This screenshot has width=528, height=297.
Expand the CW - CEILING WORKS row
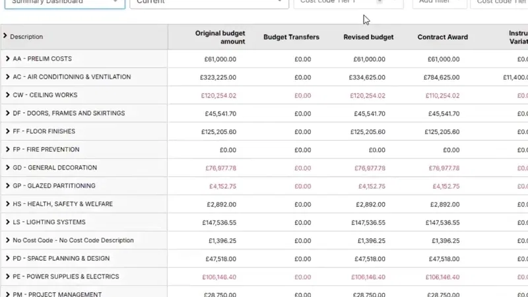click(x=7, y=95)
